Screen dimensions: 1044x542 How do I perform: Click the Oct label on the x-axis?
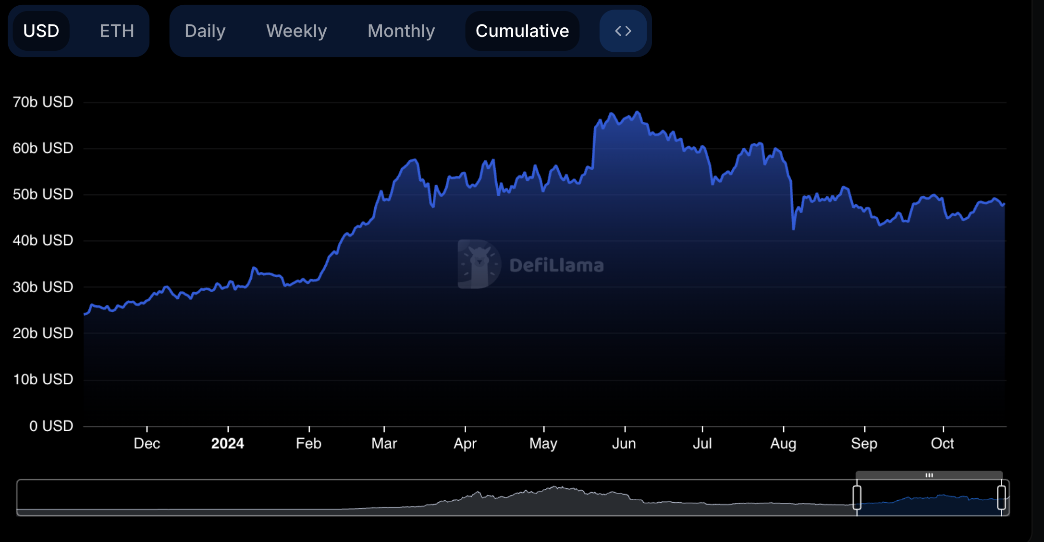943,444
